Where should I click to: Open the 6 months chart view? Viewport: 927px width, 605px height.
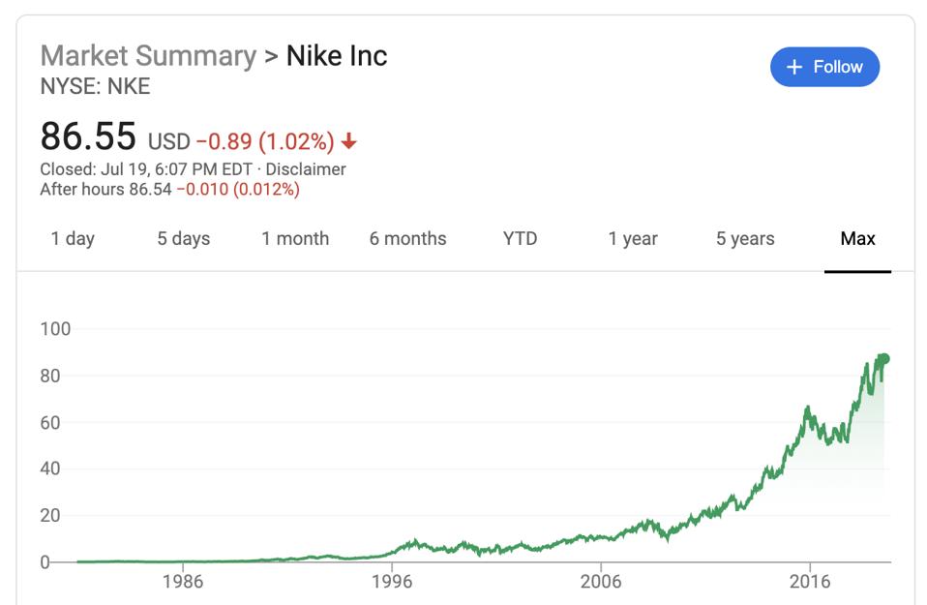[x=407, y=238]
